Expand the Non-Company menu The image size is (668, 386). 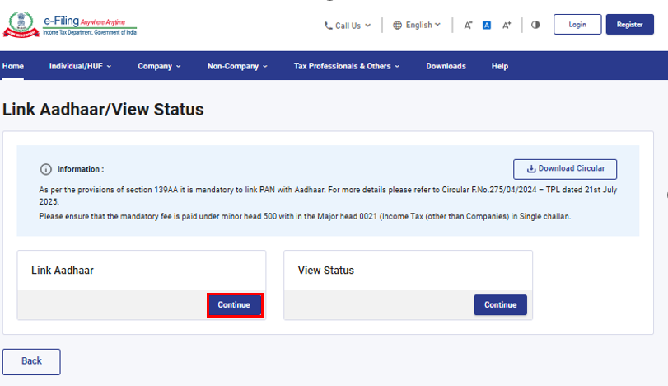(x=237, y=66)
